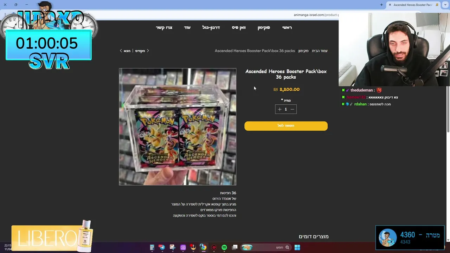Click the right chevron next to הקודם
The height and width of the screenshot is (253, 450).
148,51
